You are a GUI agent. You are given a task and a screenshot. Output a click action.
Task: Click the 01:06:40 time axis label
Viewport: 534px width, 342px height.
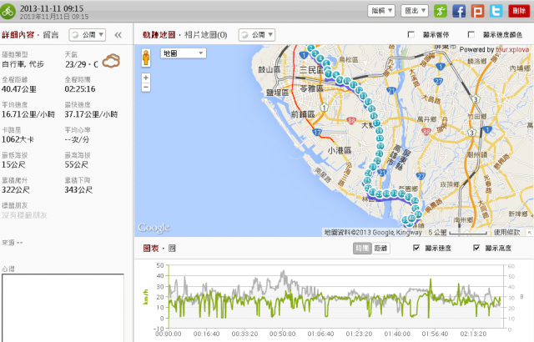pyautogui.click(x=320, y=334)
